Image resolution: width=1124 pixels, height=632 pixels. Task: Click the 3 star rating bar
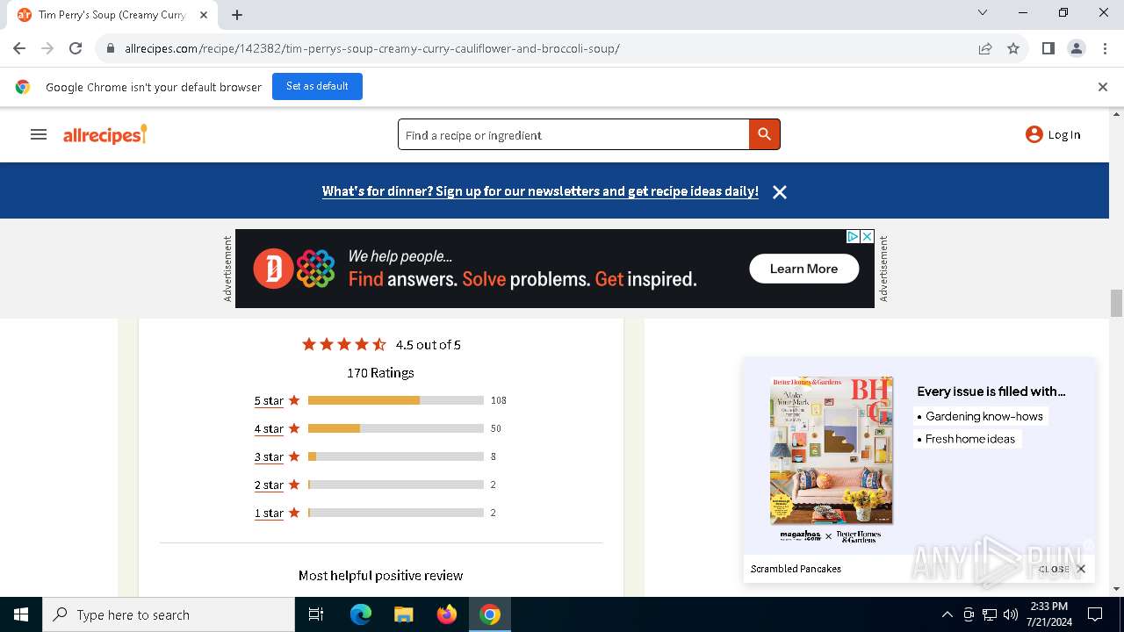[396, 456]
